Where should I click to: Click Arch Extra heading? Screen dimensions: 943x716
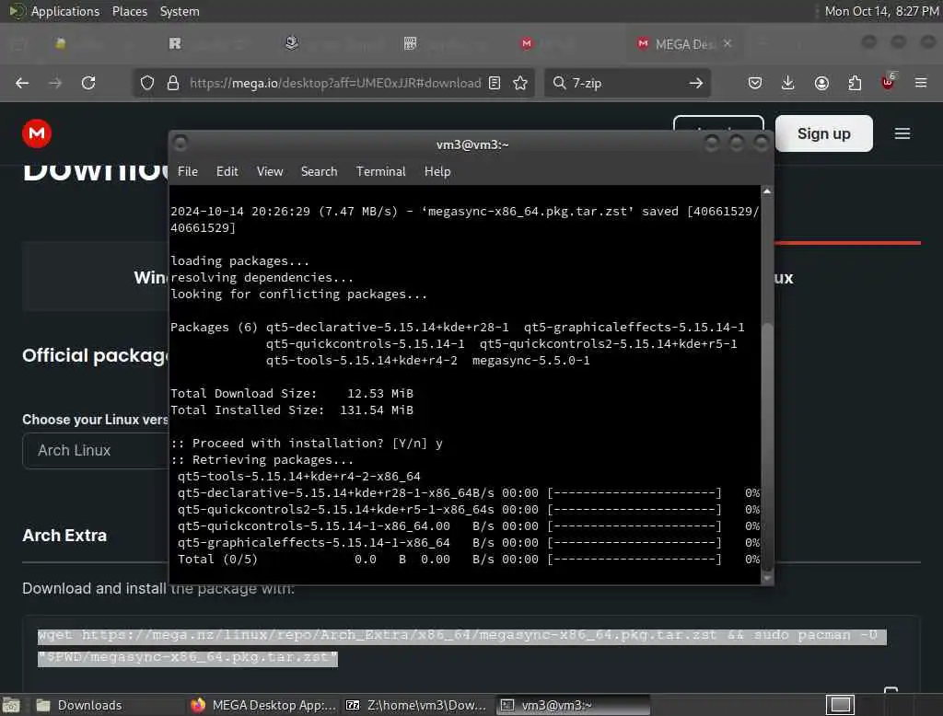pos(64,536)
